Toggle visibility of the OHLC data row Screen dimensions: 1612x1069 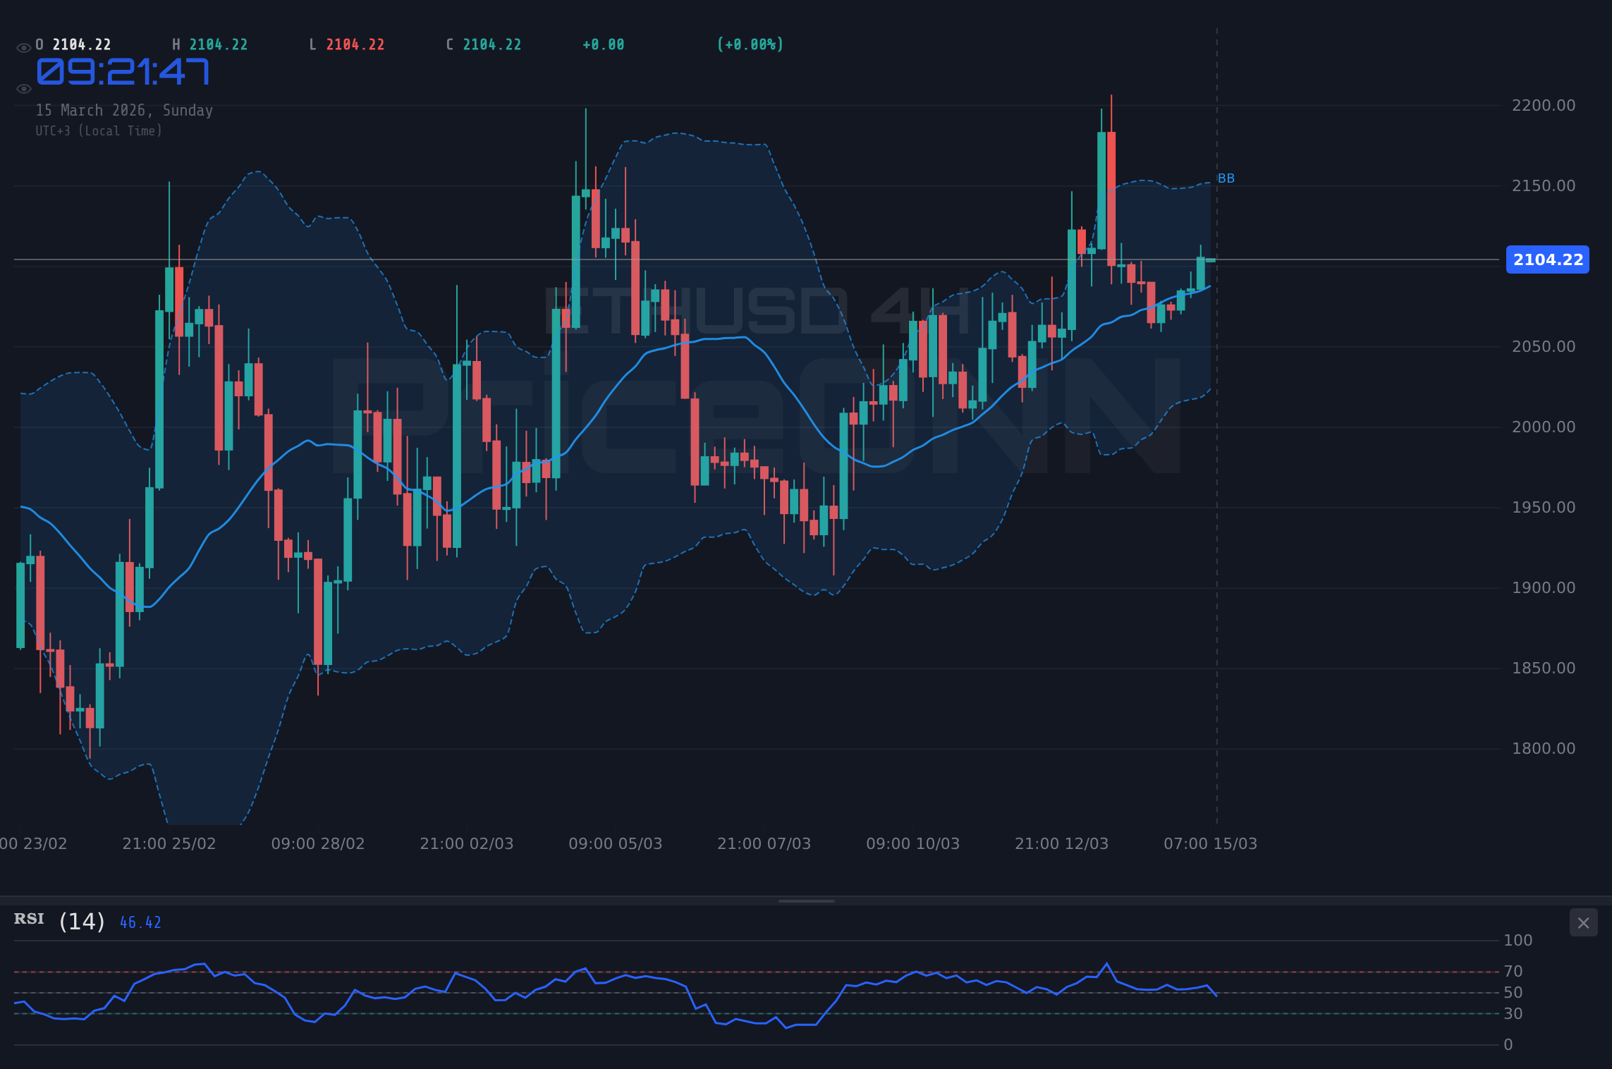coord(24,47)
